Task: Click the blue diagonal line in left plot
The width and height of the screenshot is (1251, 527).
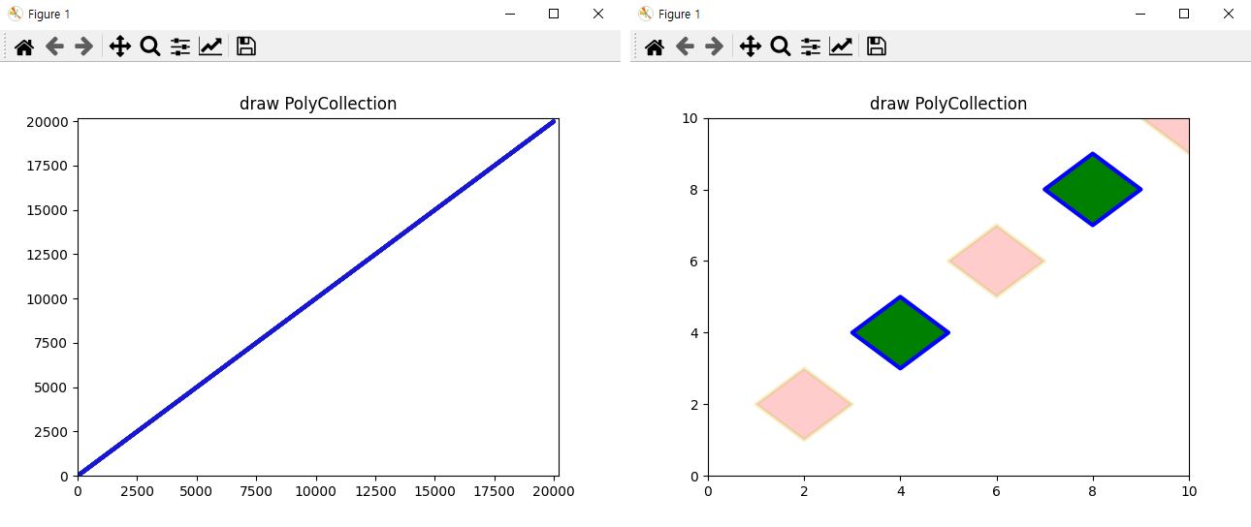Action: [316, 297]
